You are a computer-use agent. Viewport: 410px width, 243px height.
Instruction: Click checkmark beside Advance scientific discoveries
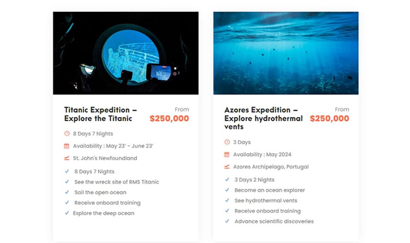(x=227, y=222)
